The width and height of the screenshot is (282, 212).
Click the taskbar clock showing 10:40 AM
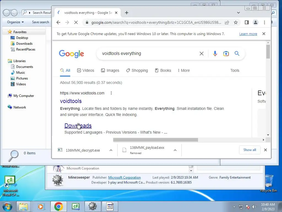(268, 206)
